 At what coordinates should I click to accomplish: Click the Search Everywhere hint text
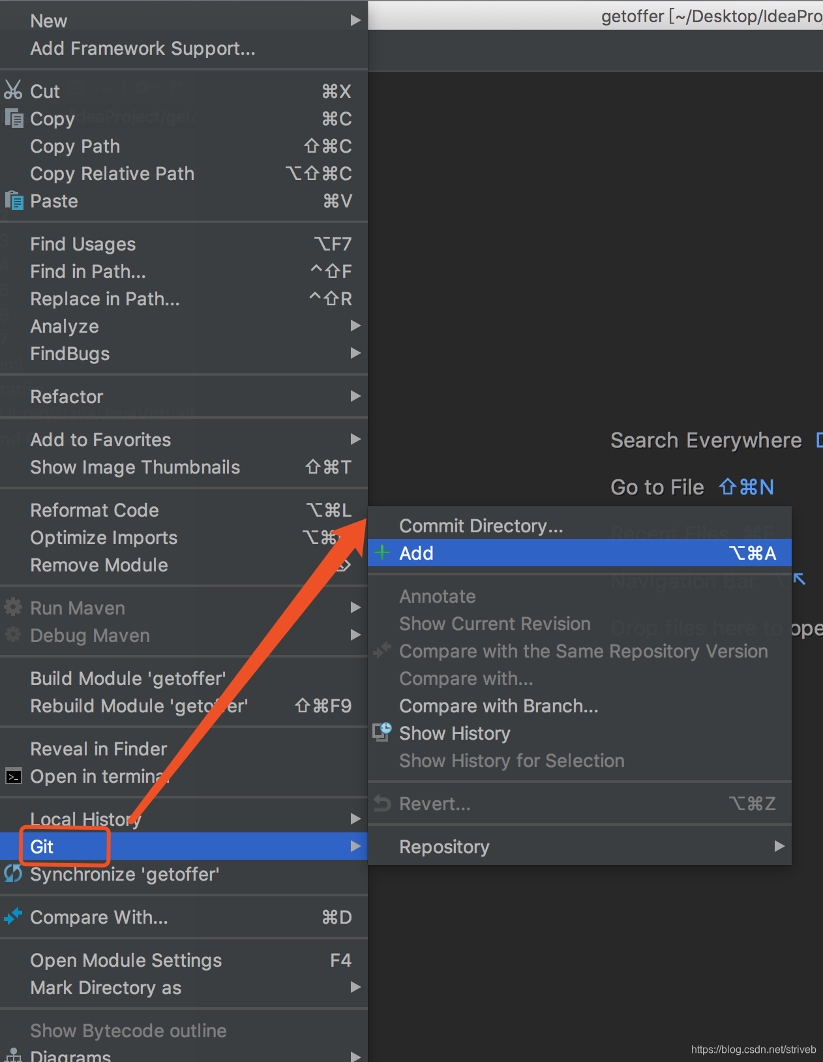pos(706,440)
